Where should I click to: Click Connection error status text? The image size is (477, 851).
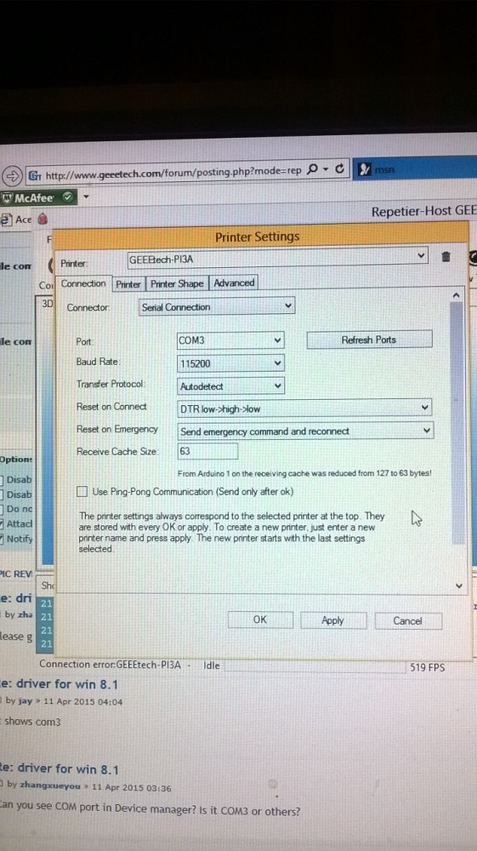pyautogui.click(x=110, y=665)
